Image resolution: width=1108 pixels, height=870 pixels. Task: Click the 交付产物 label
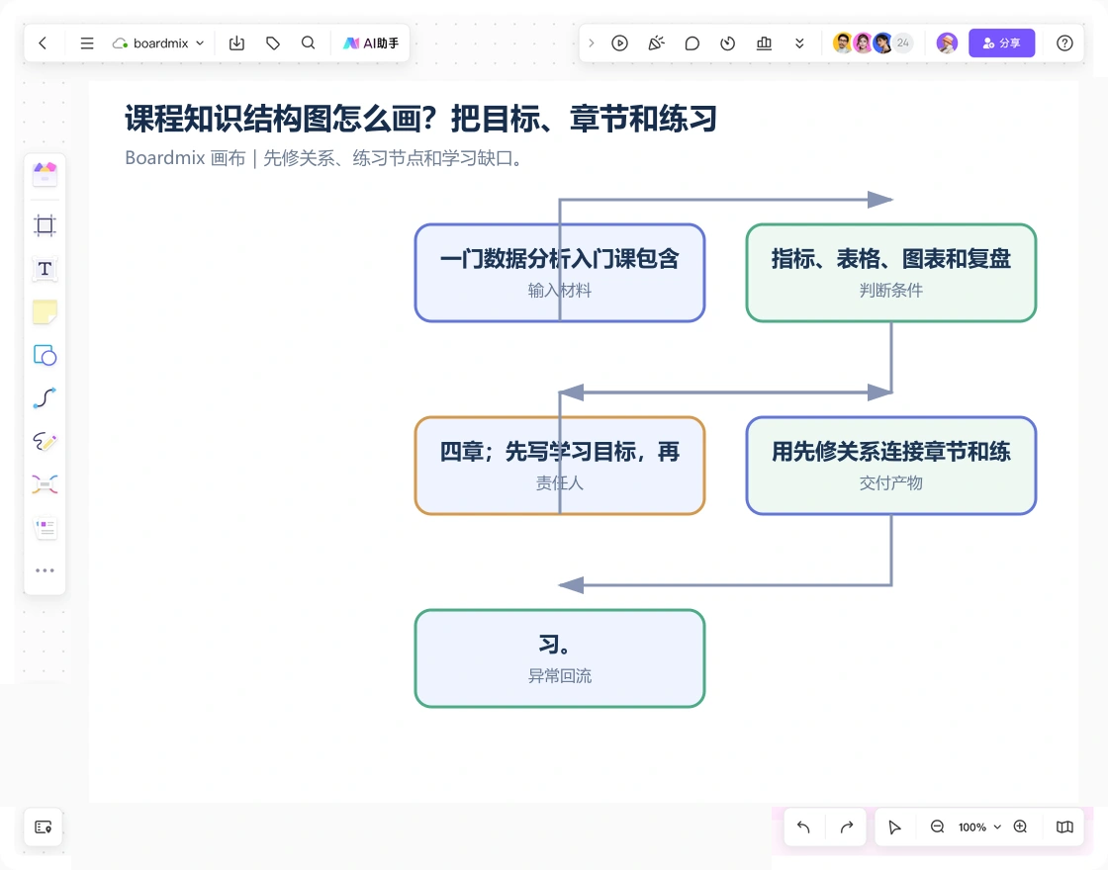point(891,483)
